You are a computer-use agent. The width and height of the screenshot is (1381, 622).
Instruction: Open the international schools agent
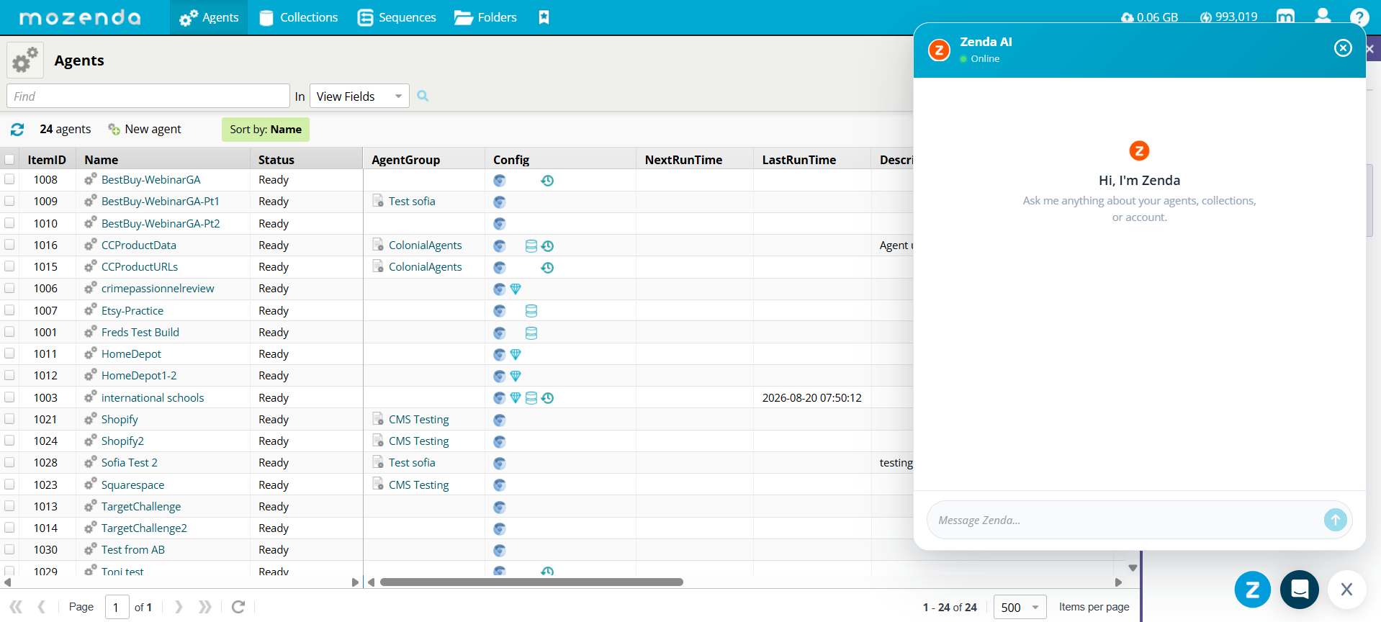[153, 397]
